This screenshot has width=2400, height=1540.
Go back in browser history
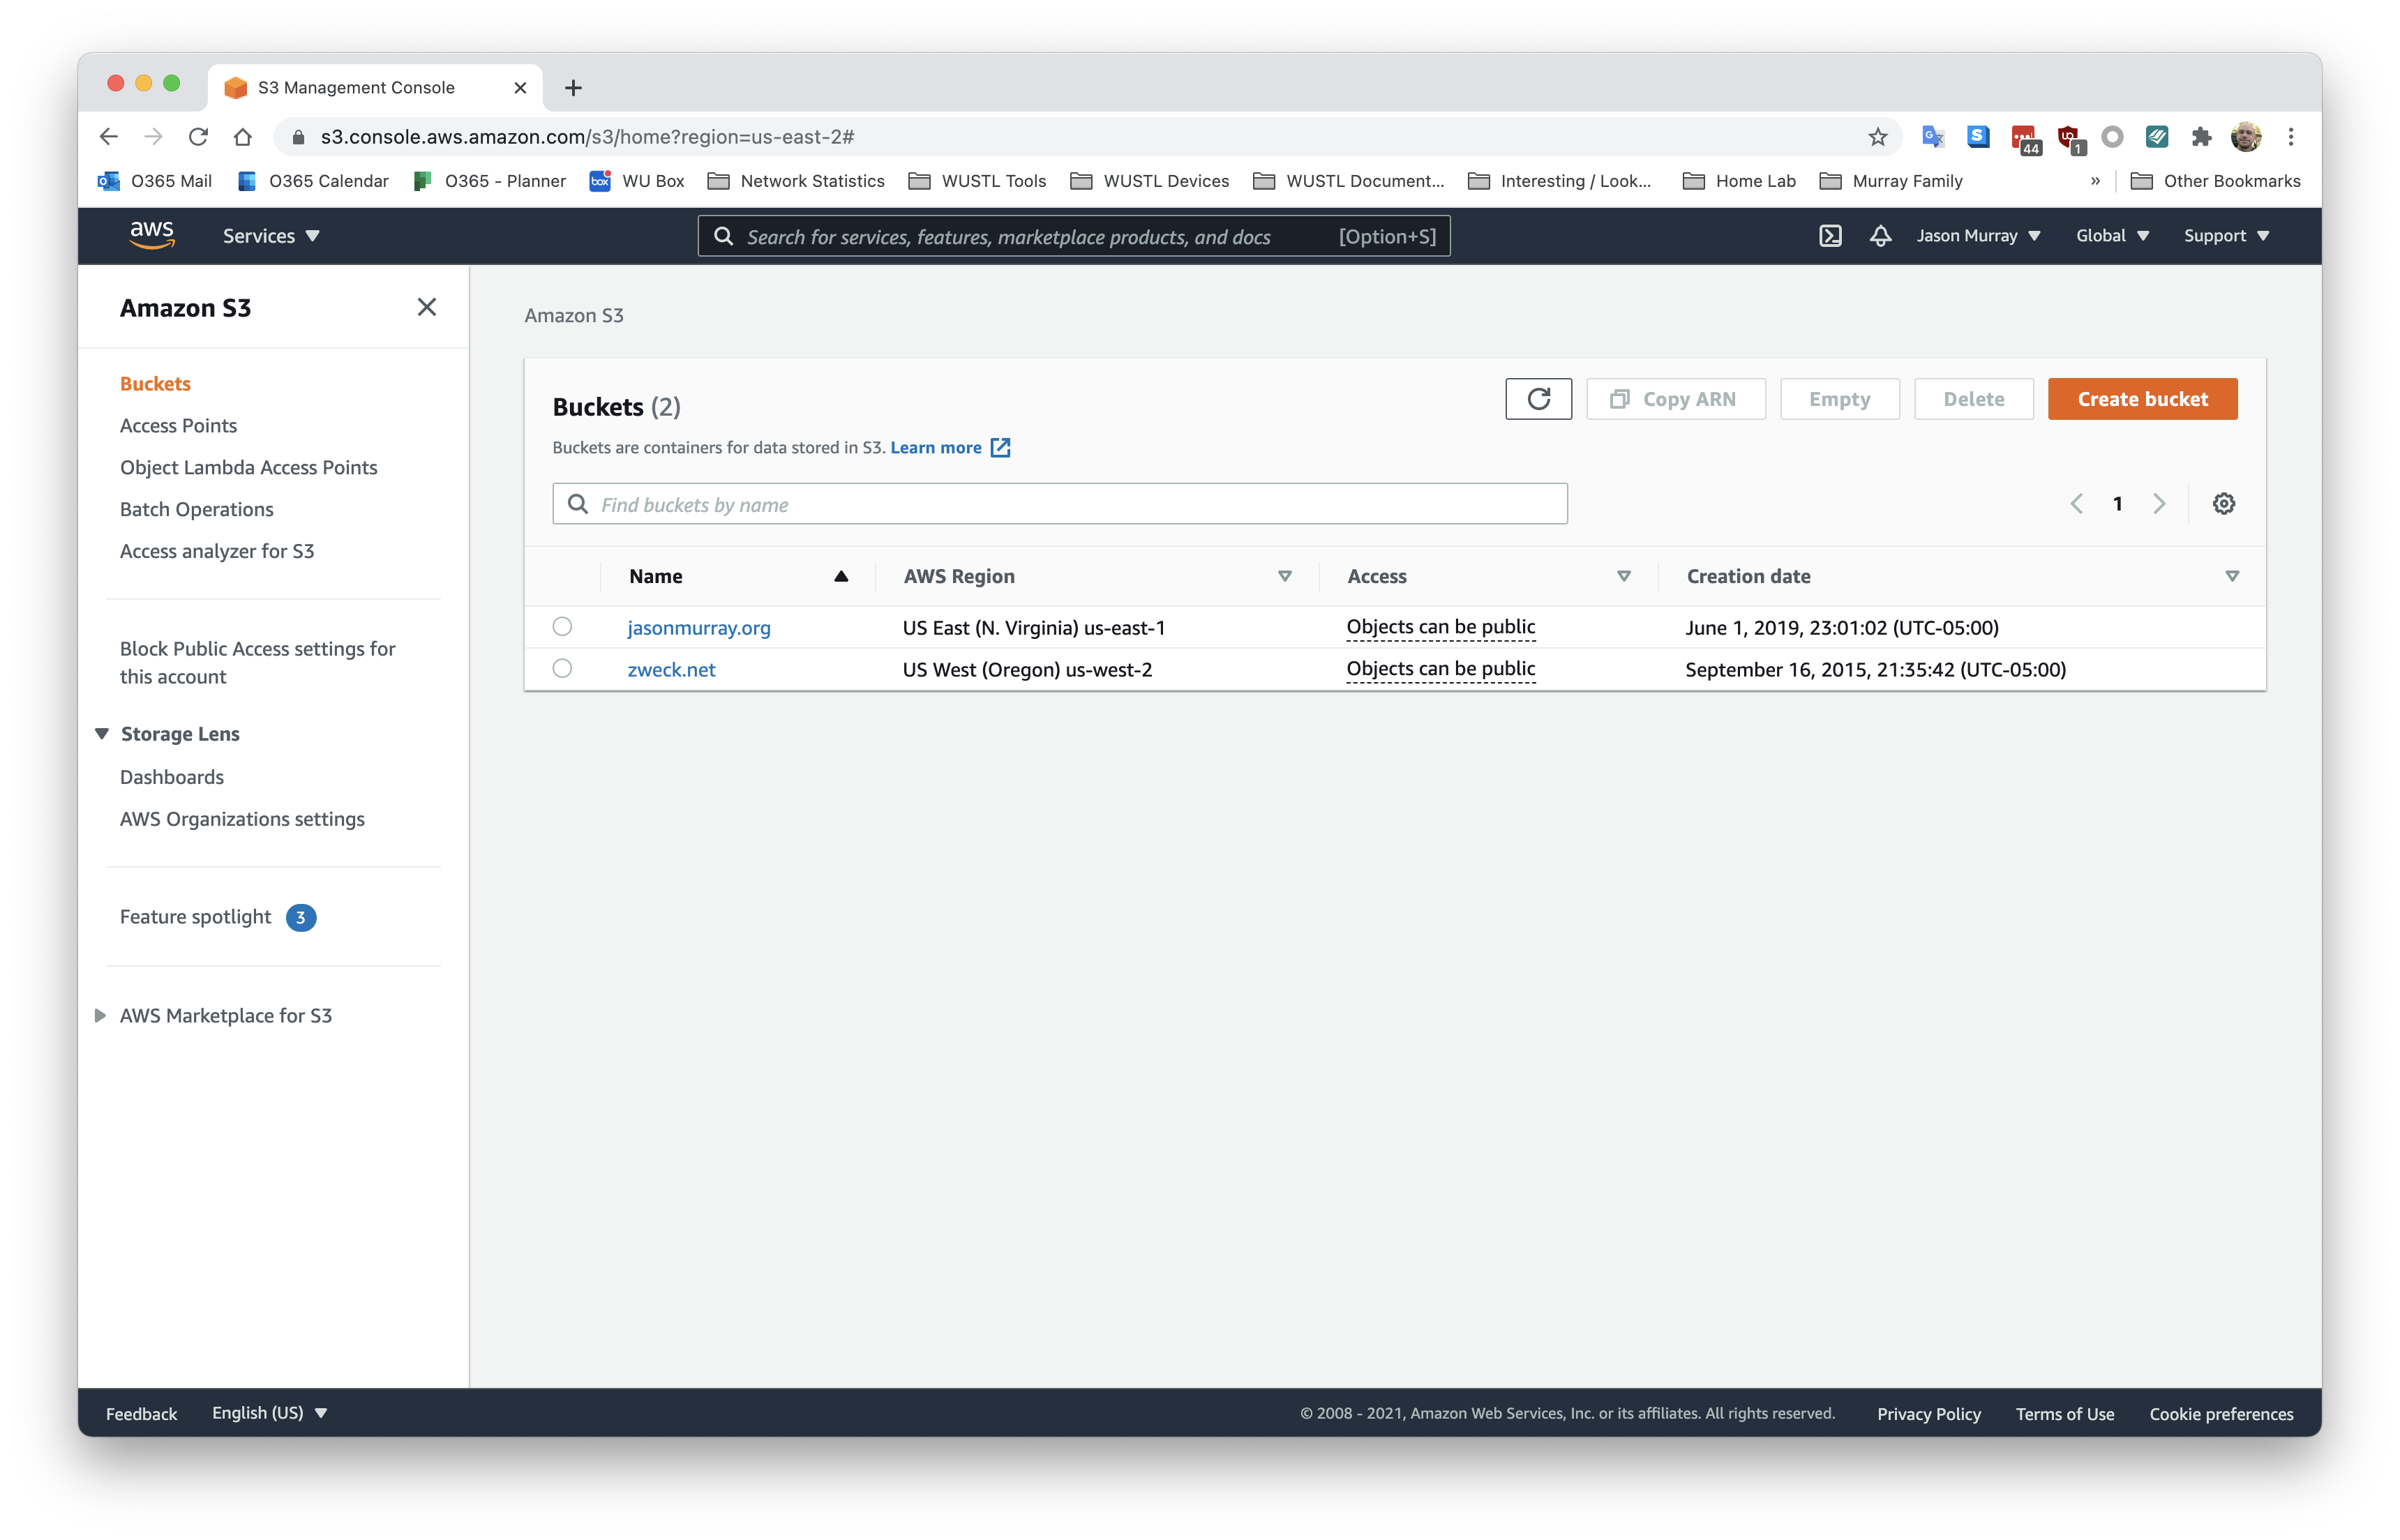click(x=109, y=137)
